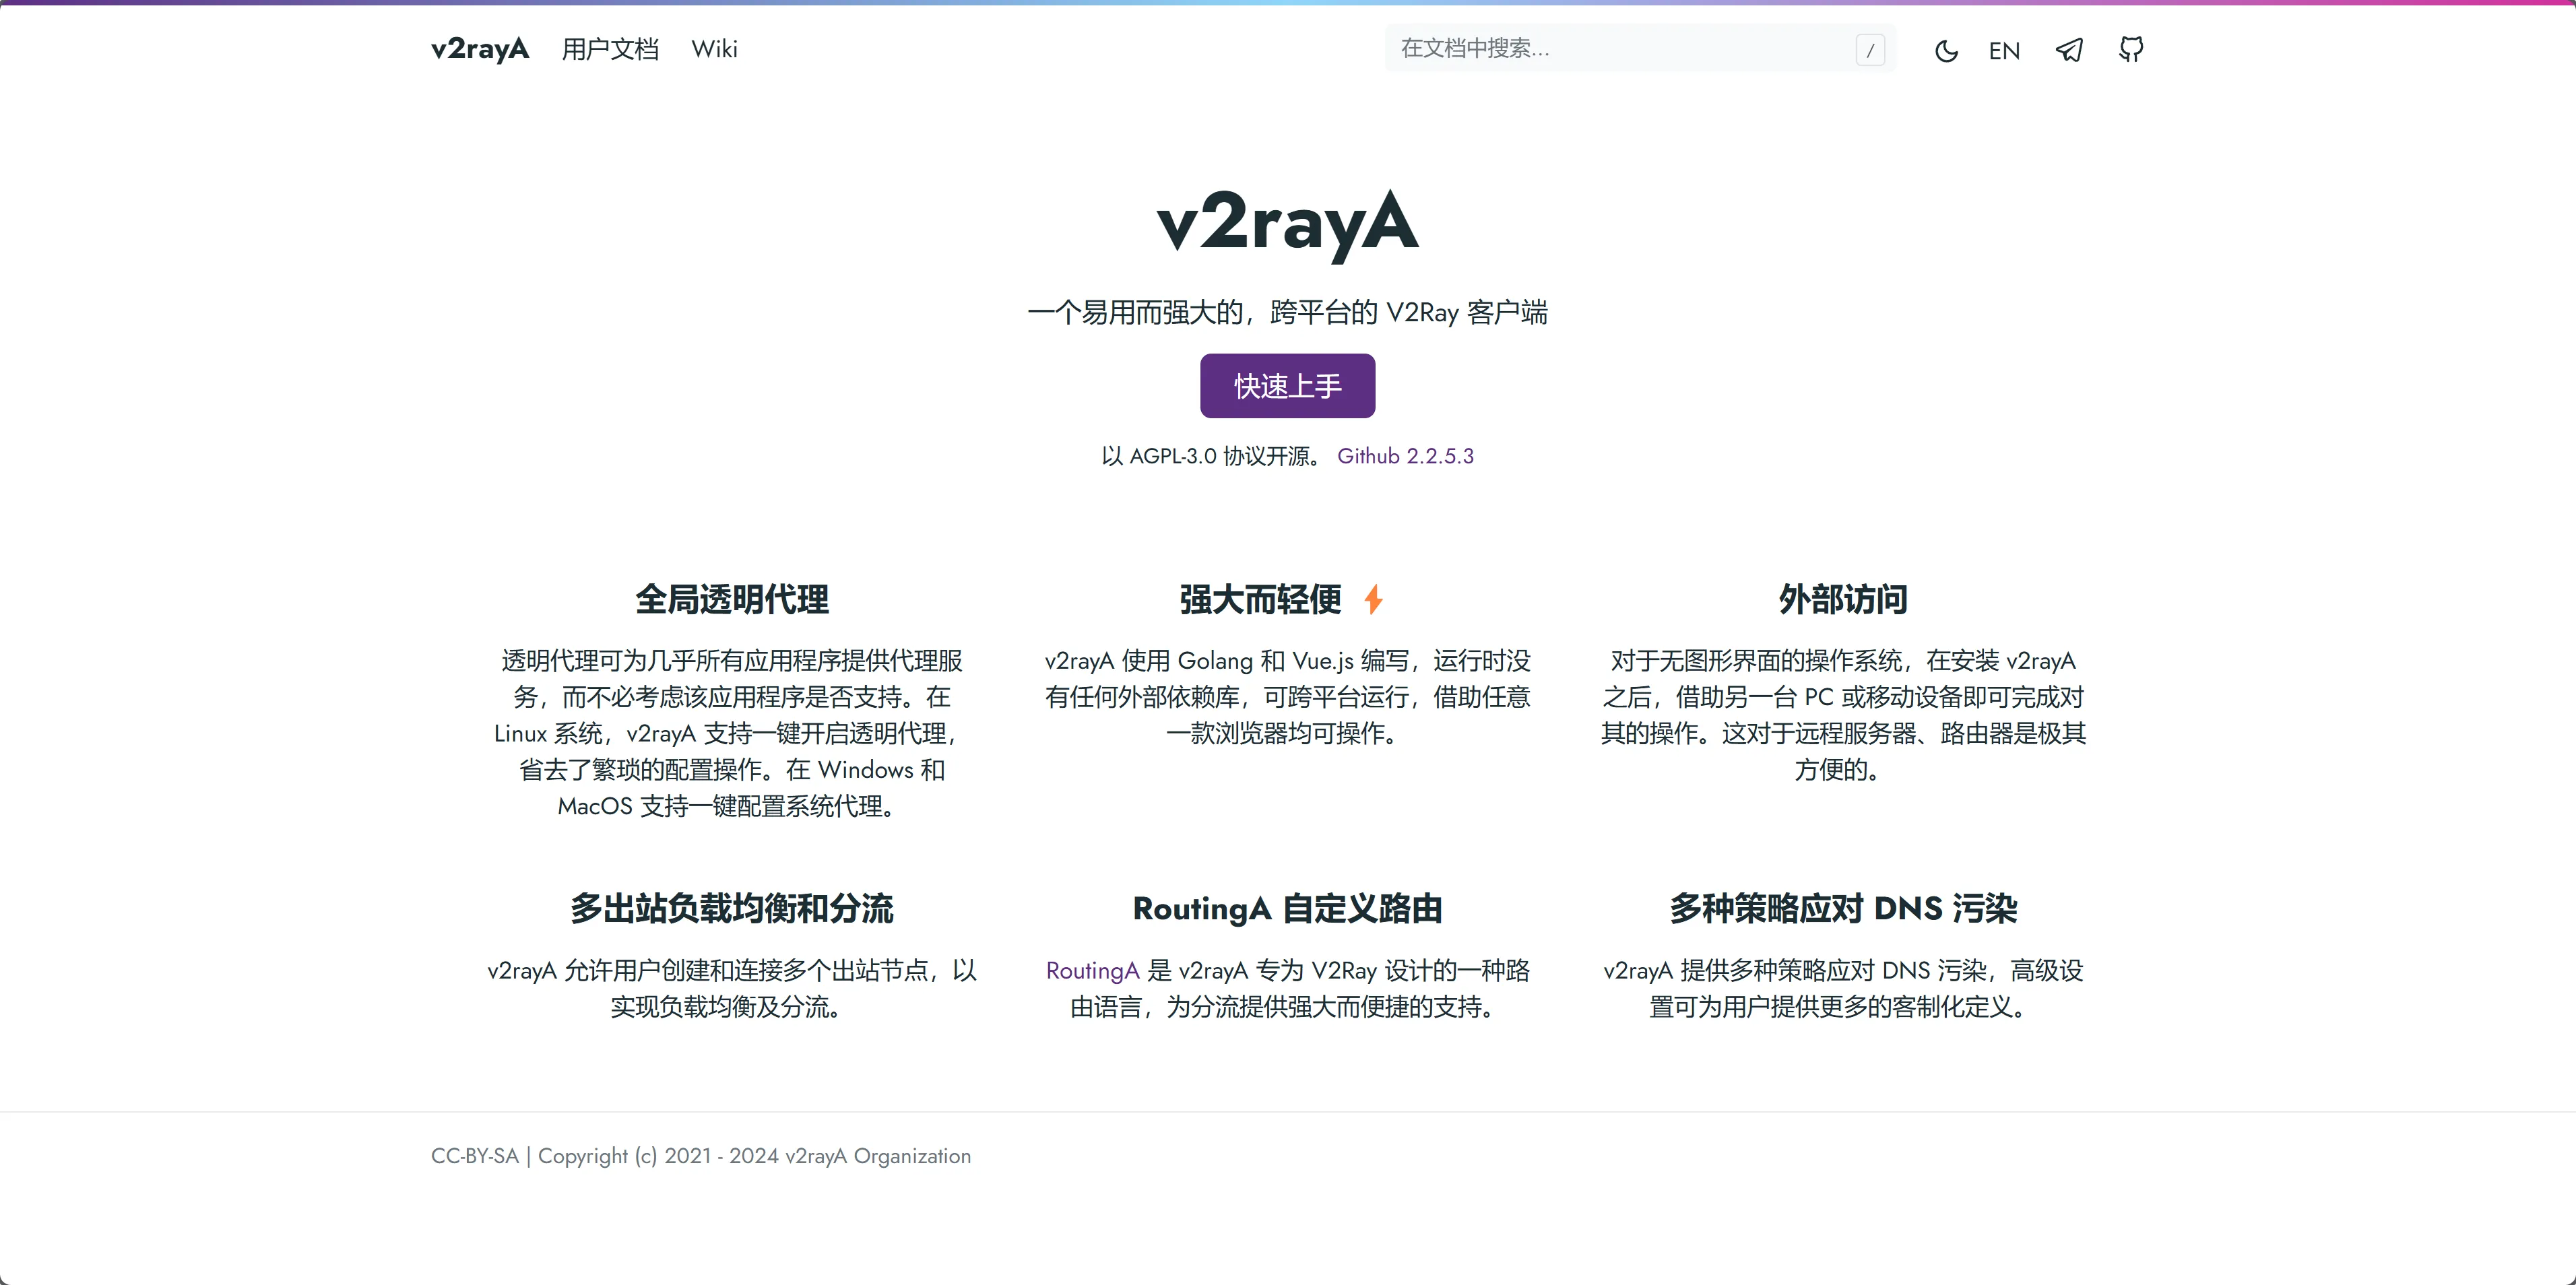Open the Wiki menu item
2576x1285 pixels.
714,49
